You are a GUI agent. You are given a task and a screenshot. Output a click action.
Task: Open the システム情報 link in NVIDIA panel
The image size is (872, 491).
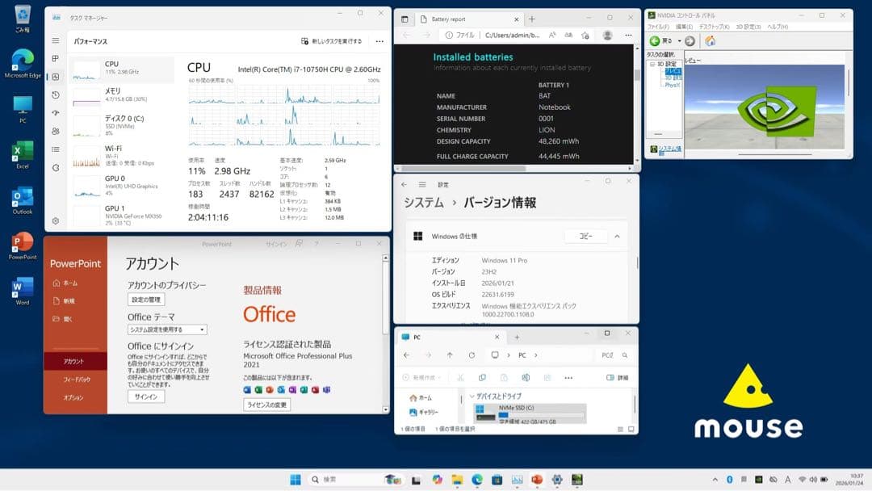670,149
